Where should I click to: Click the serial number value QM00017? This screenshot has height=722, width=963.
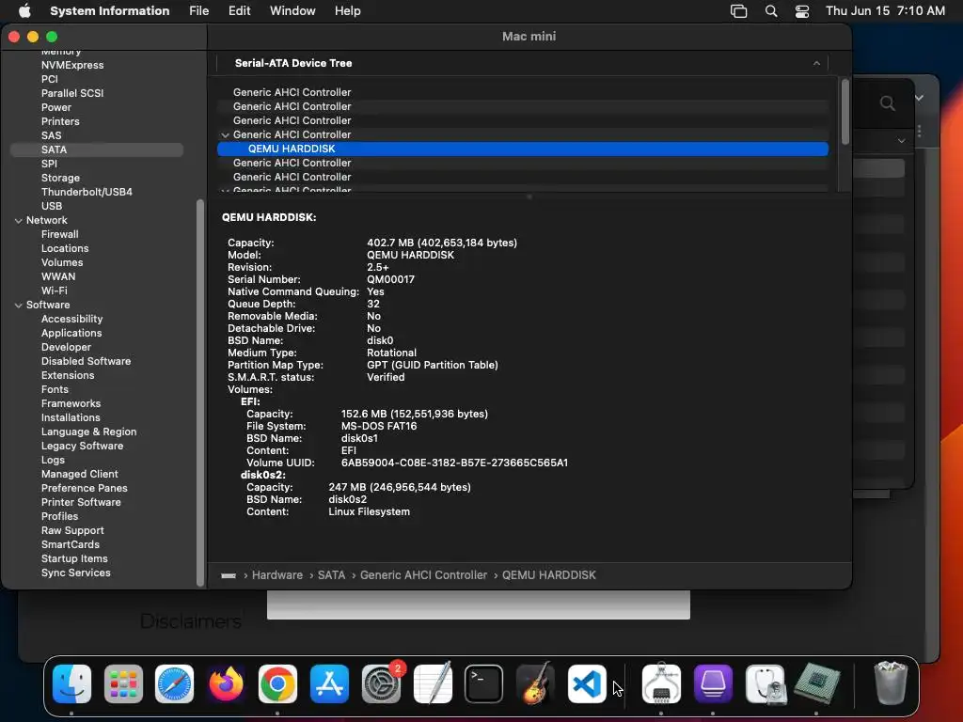390,279
